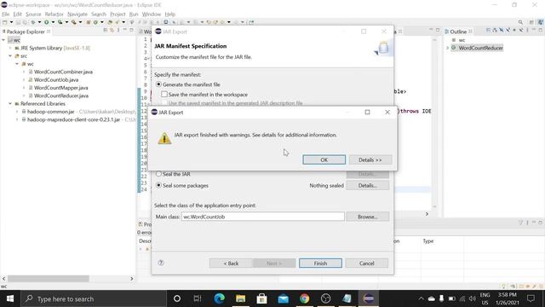Image resolution: width=545 pixels, height=307 pixels.
Task: Click Package Explorer scroll right arrow
Action: coord(132,279)
